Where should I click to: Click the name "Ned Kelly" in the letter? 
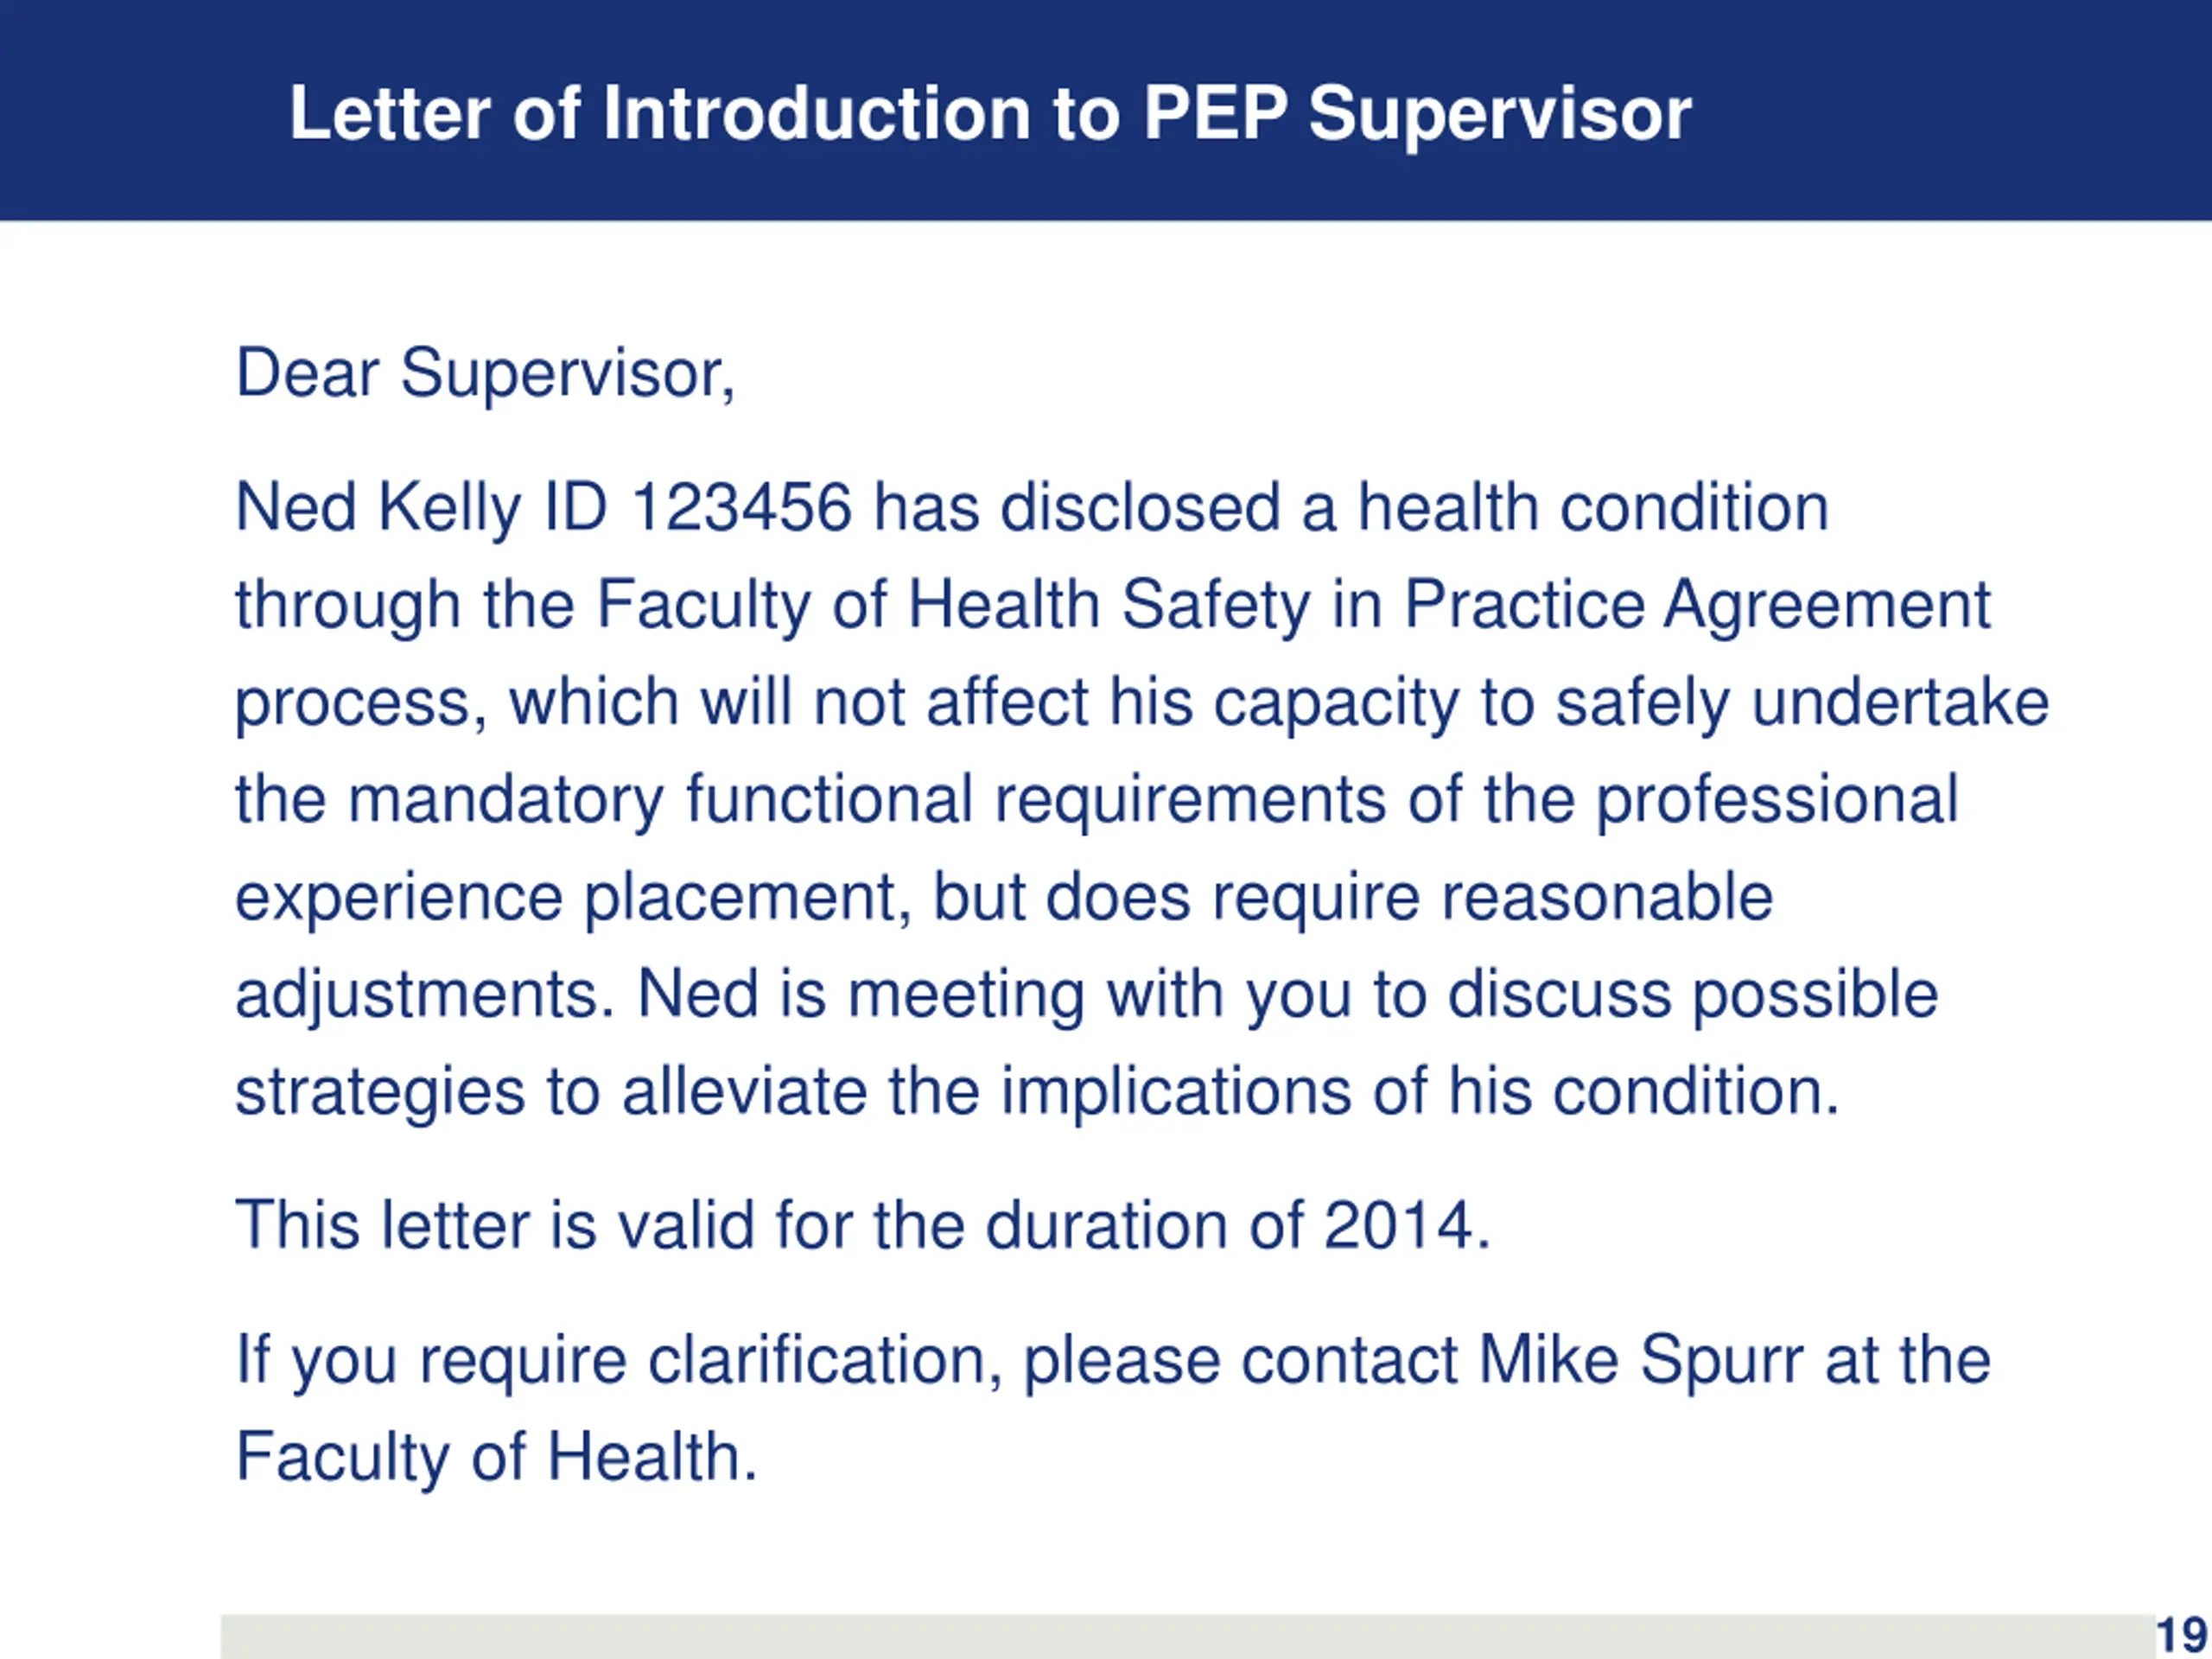click(x=377, y=507)
